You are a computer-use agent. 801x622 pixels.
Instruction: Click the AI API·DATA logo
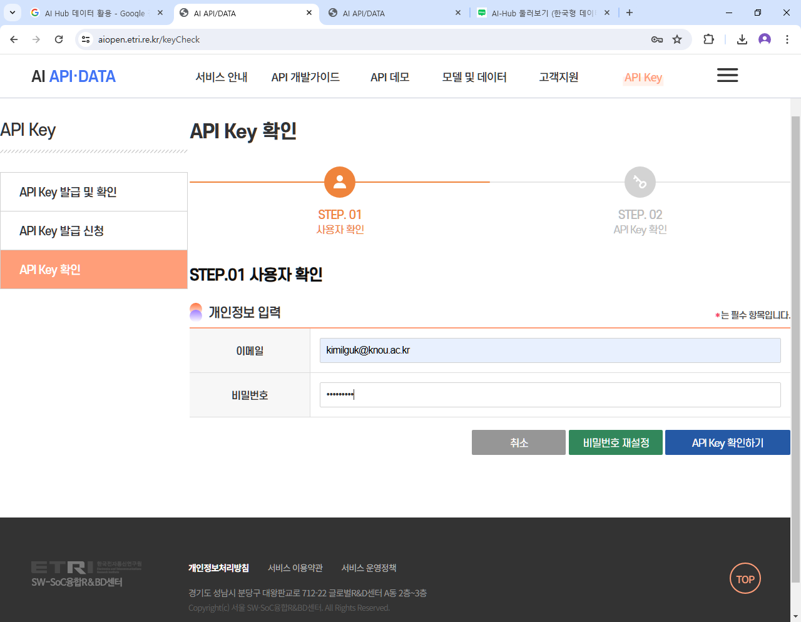[x=74, y=76]
